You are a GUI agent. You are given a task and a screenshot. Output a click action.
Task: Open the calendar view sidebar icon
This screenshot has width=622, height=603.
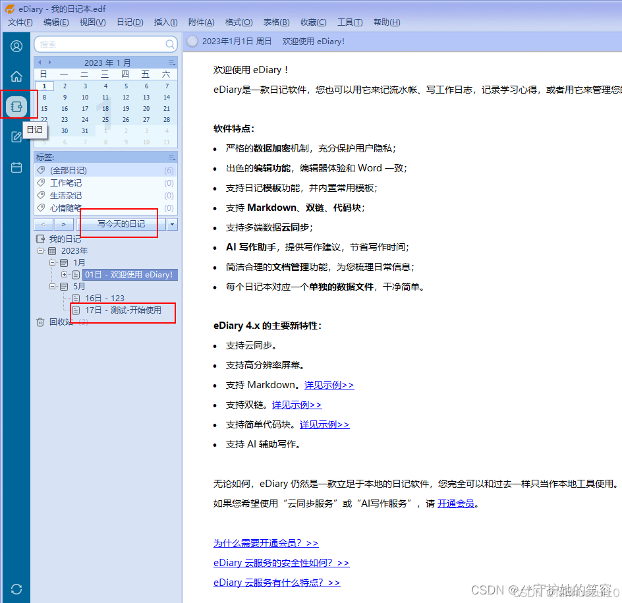coord(16,167)
